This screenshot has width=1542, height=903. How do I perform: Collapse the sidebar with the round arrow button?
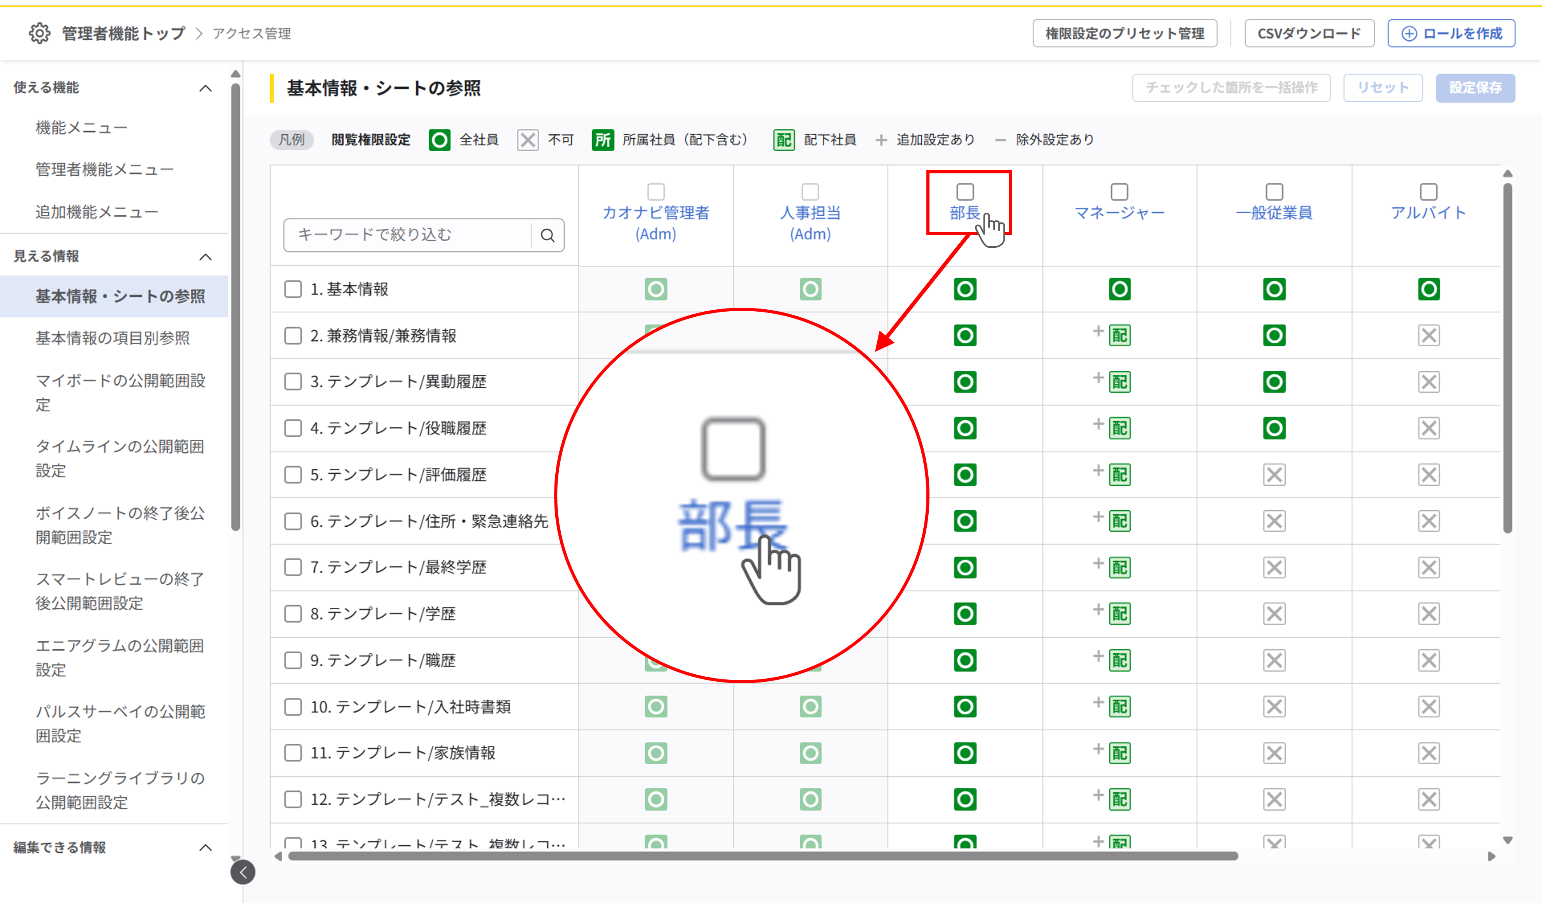(x=243, y=872)
